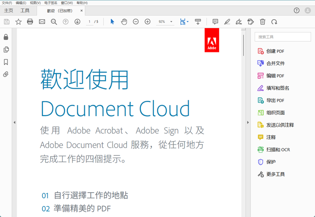This screenshot has height=217, width=315.
Task: Zoom in with the plus icon
Action: tap(148, 22)
